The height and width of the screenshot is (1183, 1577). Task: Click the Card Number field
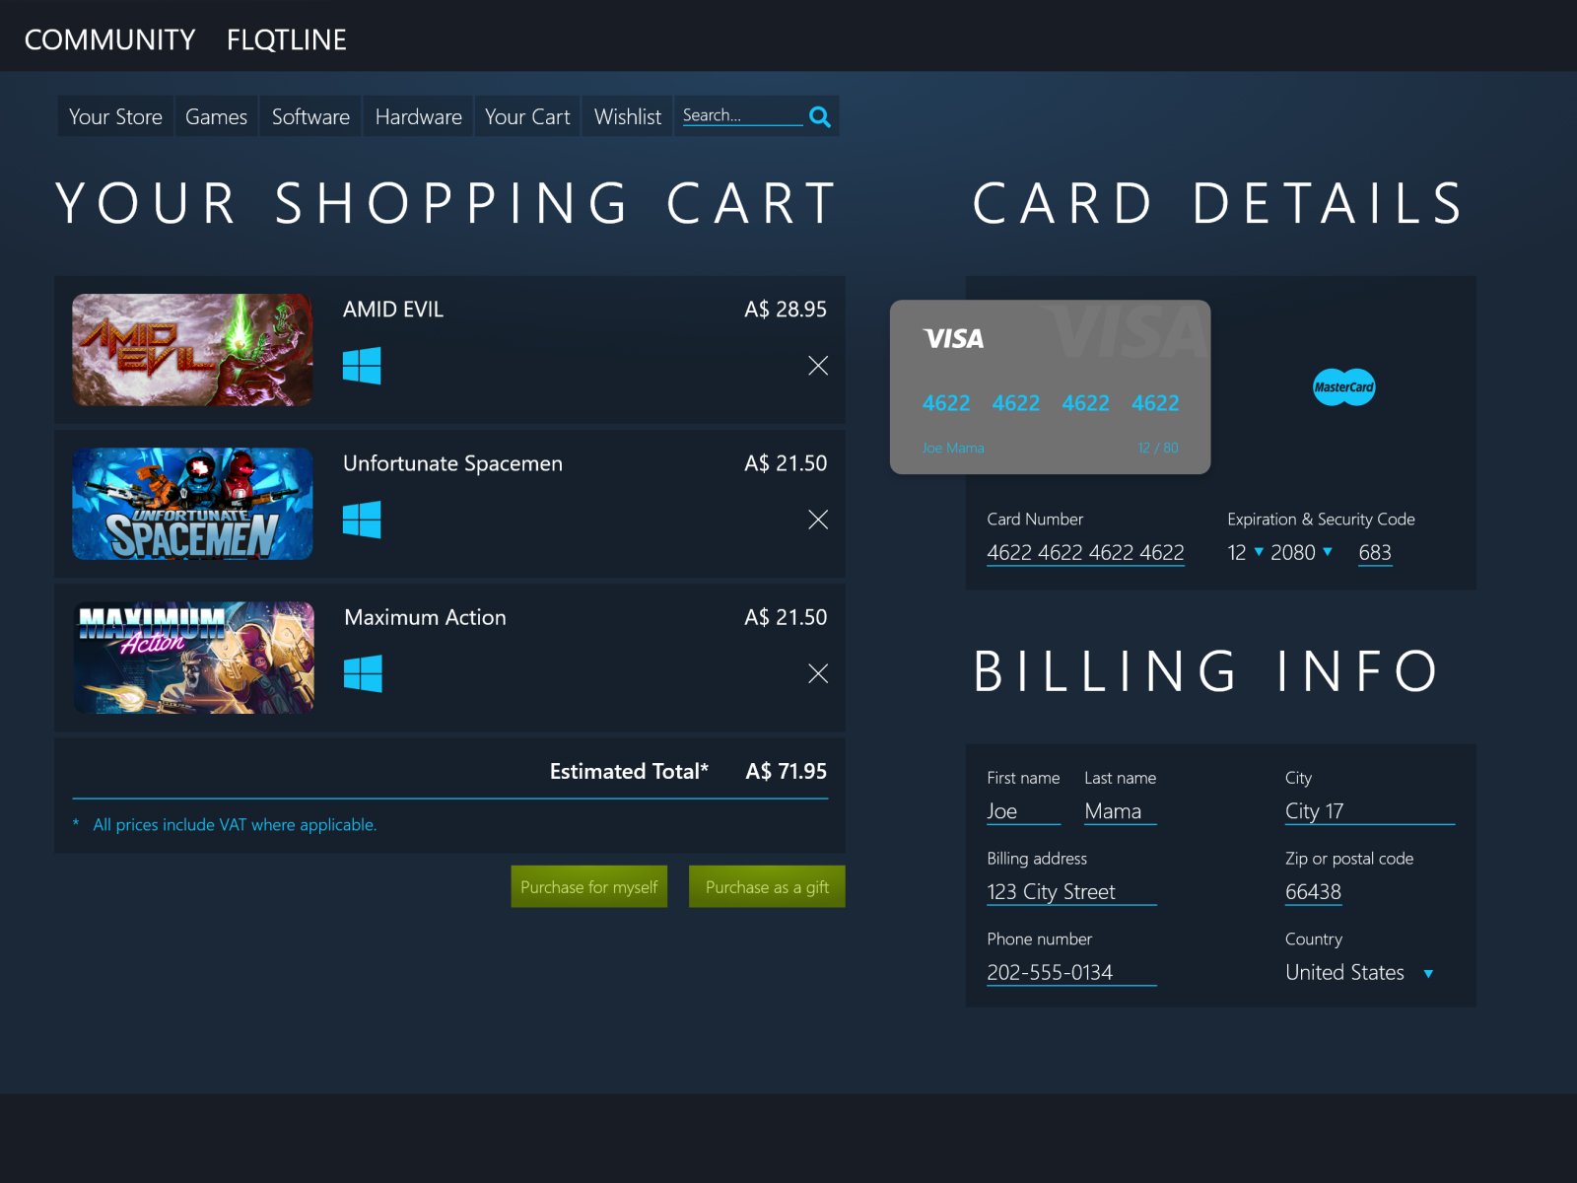coord(1085,553)
